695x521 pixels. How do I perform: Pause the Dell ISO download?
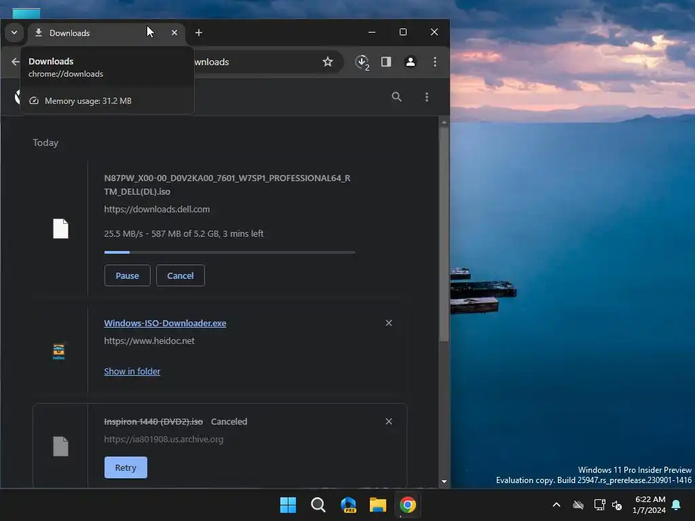coord(127,275)
